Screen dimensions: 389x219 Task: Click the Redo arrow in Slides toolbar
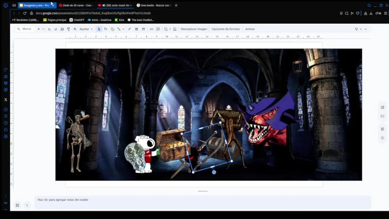click(55, 29)
